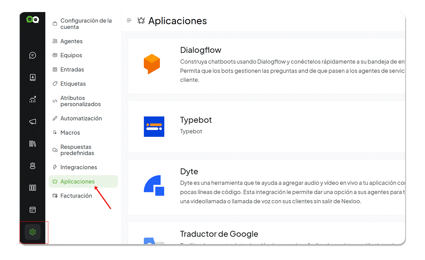Select the calendar grid icon in sidebar
This screenshot has width=425, height=260.
33,210
